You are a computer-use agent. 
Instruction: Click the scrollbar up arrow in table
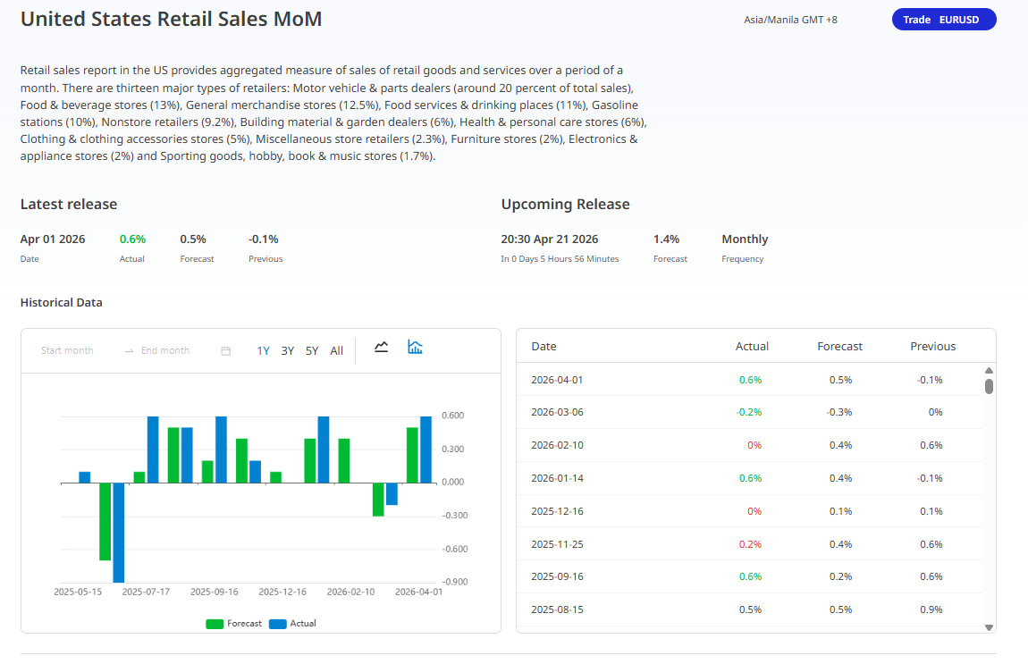(989, 371)
